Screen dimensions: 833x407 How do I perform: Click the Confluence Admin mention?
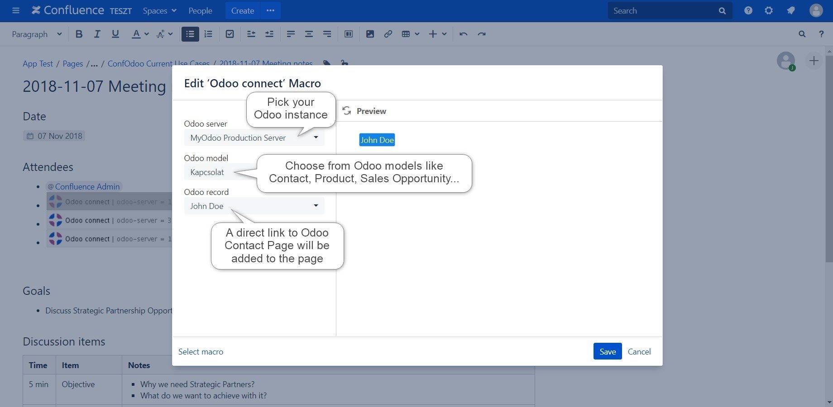click(x=84, y=186)
